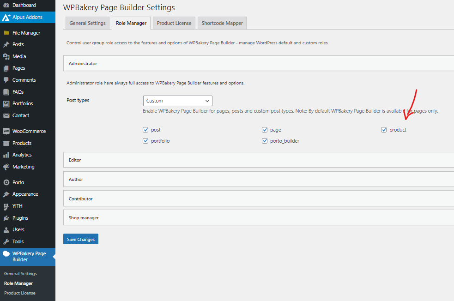
Task: Expand the Editor role panel
Action: (x=259, y=160)
